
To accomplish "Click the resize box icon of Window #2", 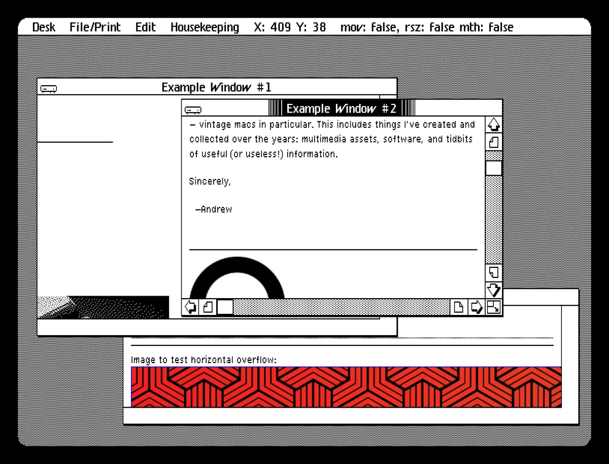I will (493, 307).
